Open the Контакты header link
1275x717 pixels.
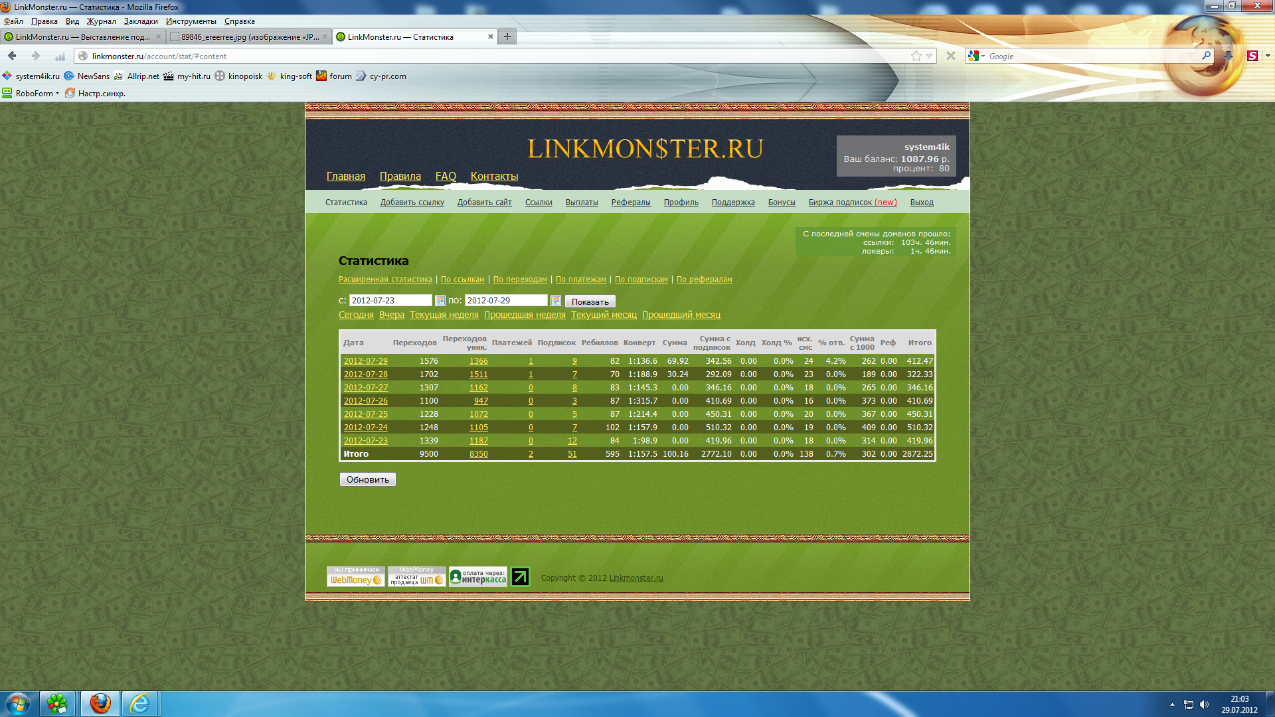pyautogui.click(x=494, y=176)
